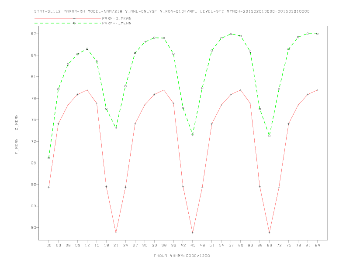Viewport: 346px width, 267px height.
Task: Click the red O_MEAN data point at hour 00
Action: (x=49, y=187)
